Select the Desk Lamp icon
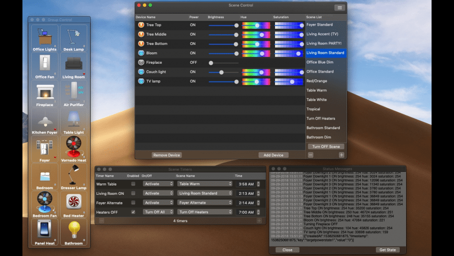454x256 pixels. click(74, 36)
